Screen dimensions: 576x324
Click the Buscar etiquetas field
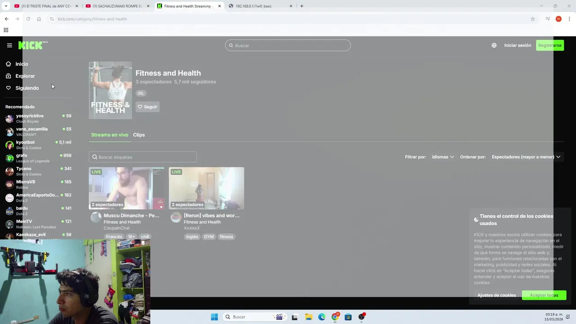pos(143,157)
